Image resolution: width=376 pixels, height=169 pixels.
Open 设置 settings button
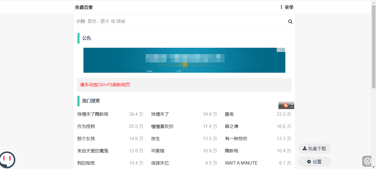314,162
